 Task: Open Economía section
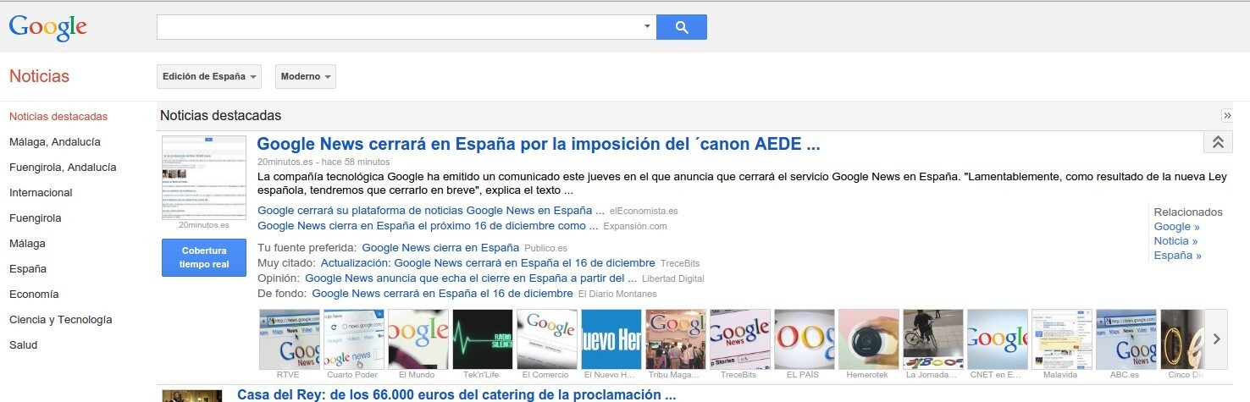[x=34, y=295]
